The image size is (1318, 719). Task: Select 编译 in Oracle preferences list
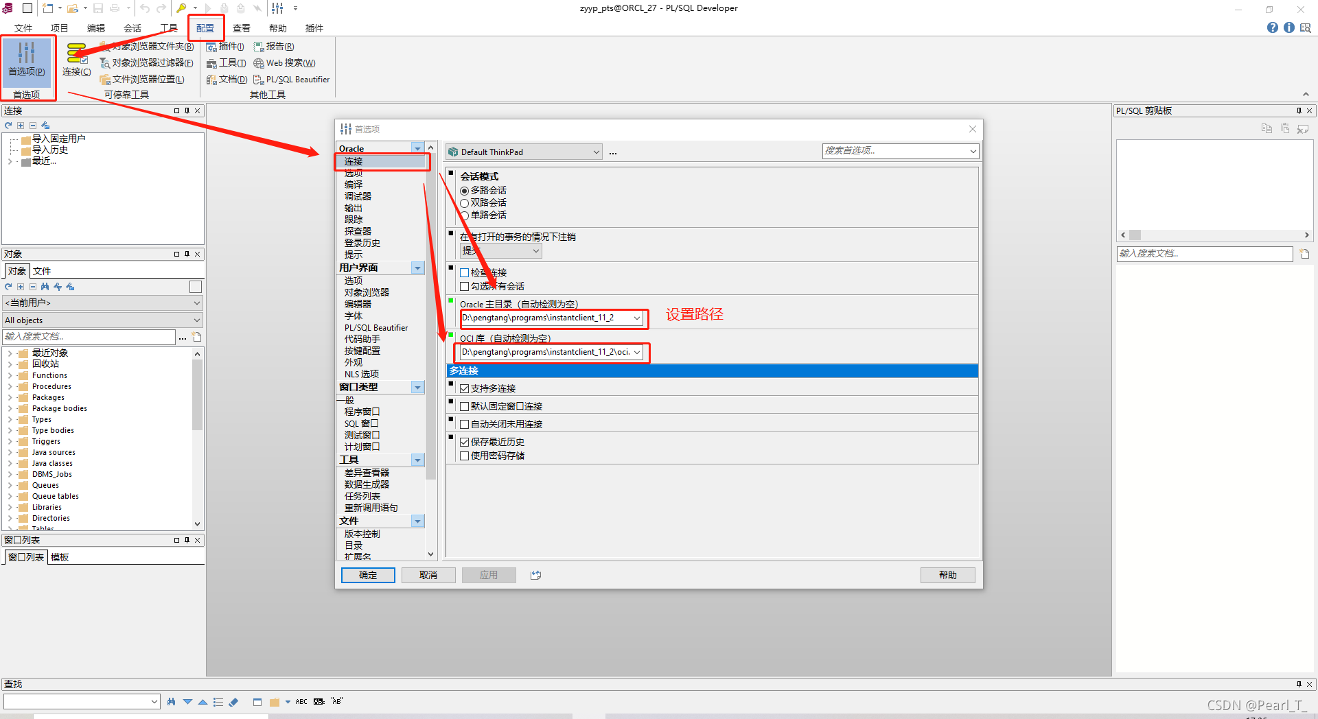pyautogui.click(x=354, y=185)
